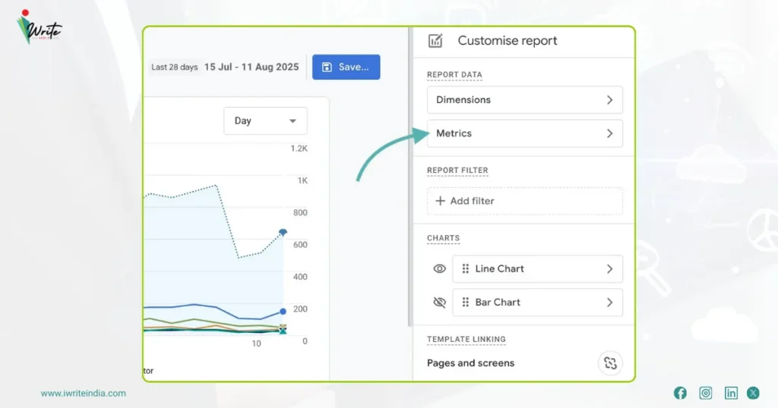Show the Bar Chart using crossed eye icon
The height and width of the screenshot is (408, 778).
(x=440, y=302)
